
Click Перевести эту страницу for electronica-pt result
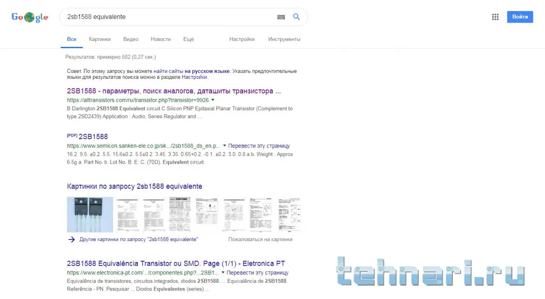click(258, 273)
